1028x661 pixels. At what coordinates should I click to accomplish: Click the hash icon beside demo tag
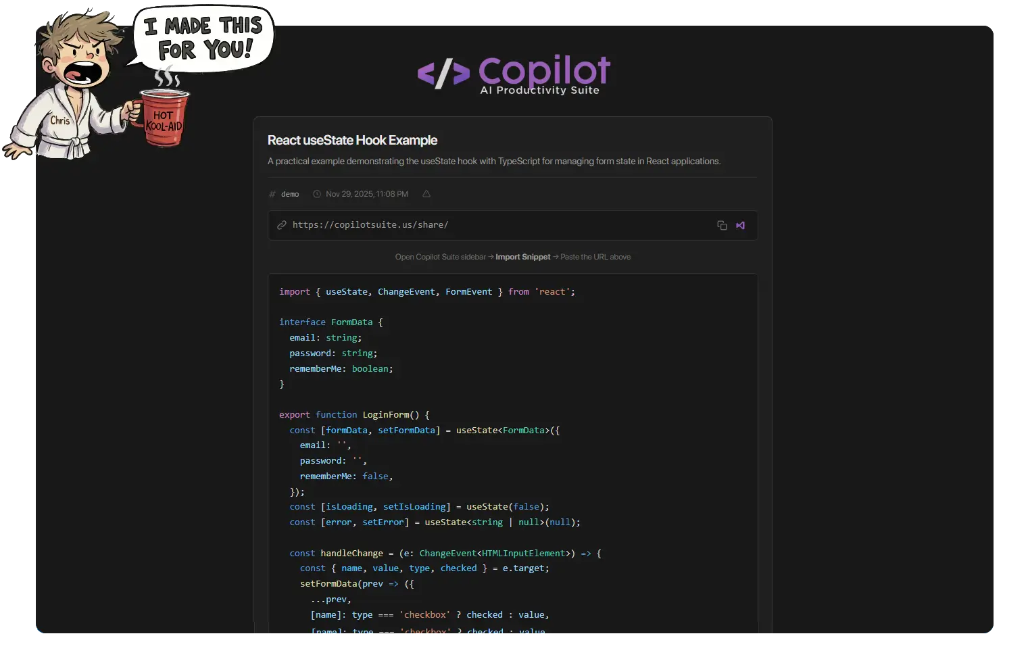pyautogui.click(x=272, y=194)
